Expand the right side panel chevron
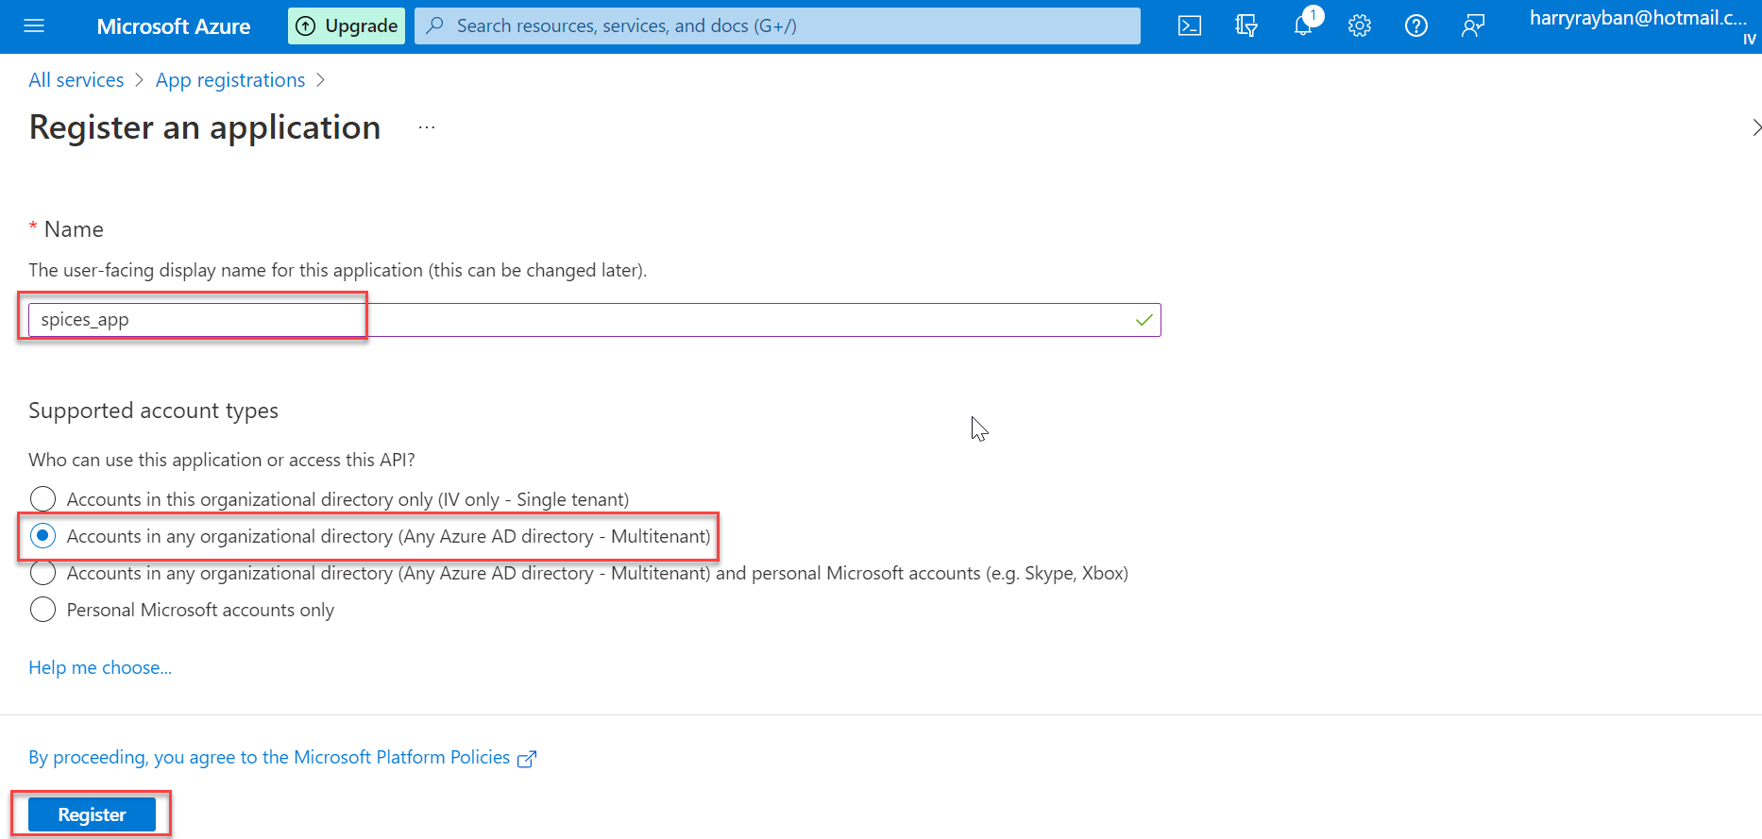 pos(1755,127)
